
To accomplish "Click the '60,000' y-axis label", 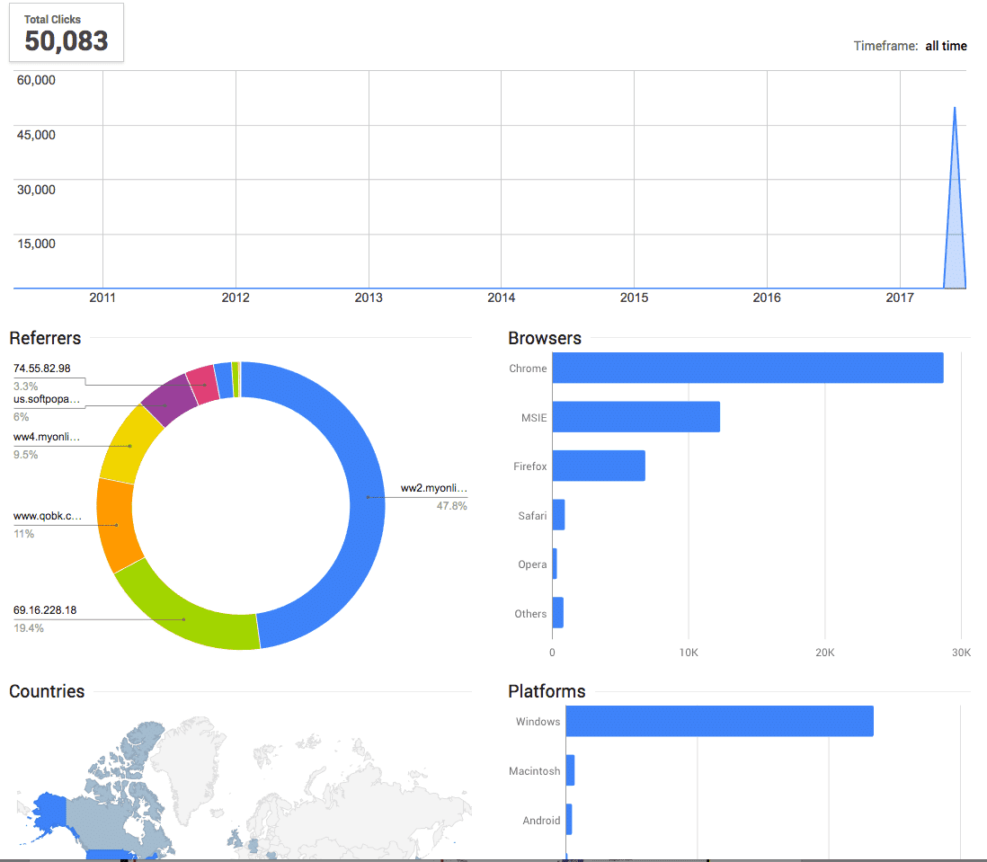I will (x=36, y=80).
